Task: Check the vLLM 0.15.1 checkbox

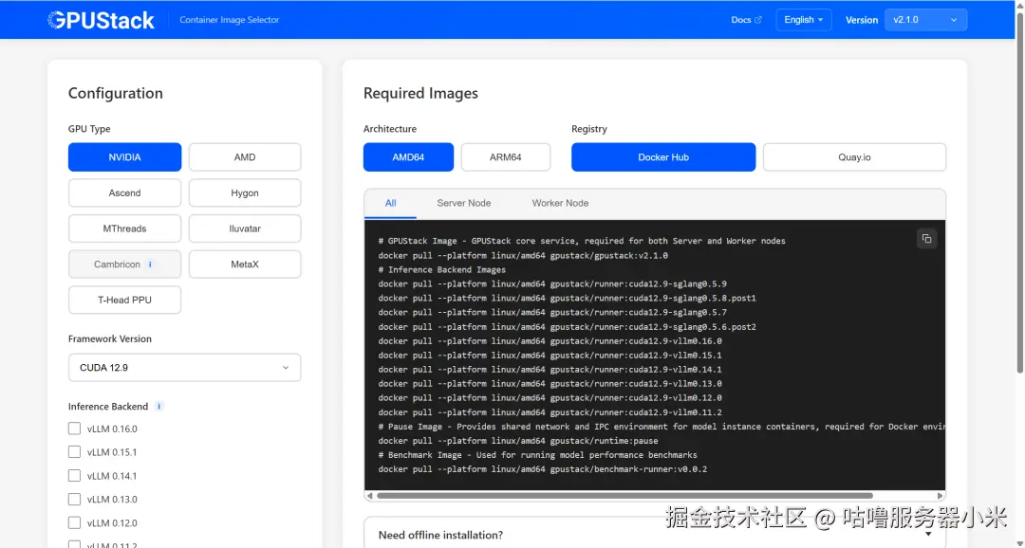Action: 75,452
